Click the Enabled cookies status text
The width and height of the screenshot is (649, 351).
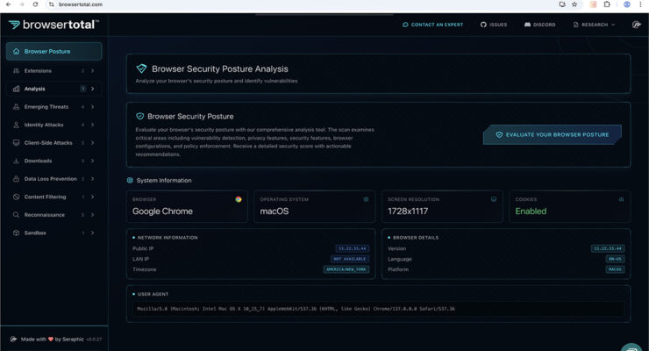pos(531,211)
